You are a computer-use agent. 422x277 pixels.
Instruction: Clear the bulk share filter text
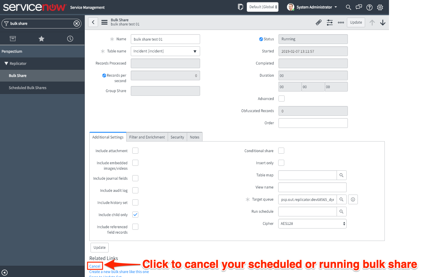pyautogui.click(x=77, y=23)
